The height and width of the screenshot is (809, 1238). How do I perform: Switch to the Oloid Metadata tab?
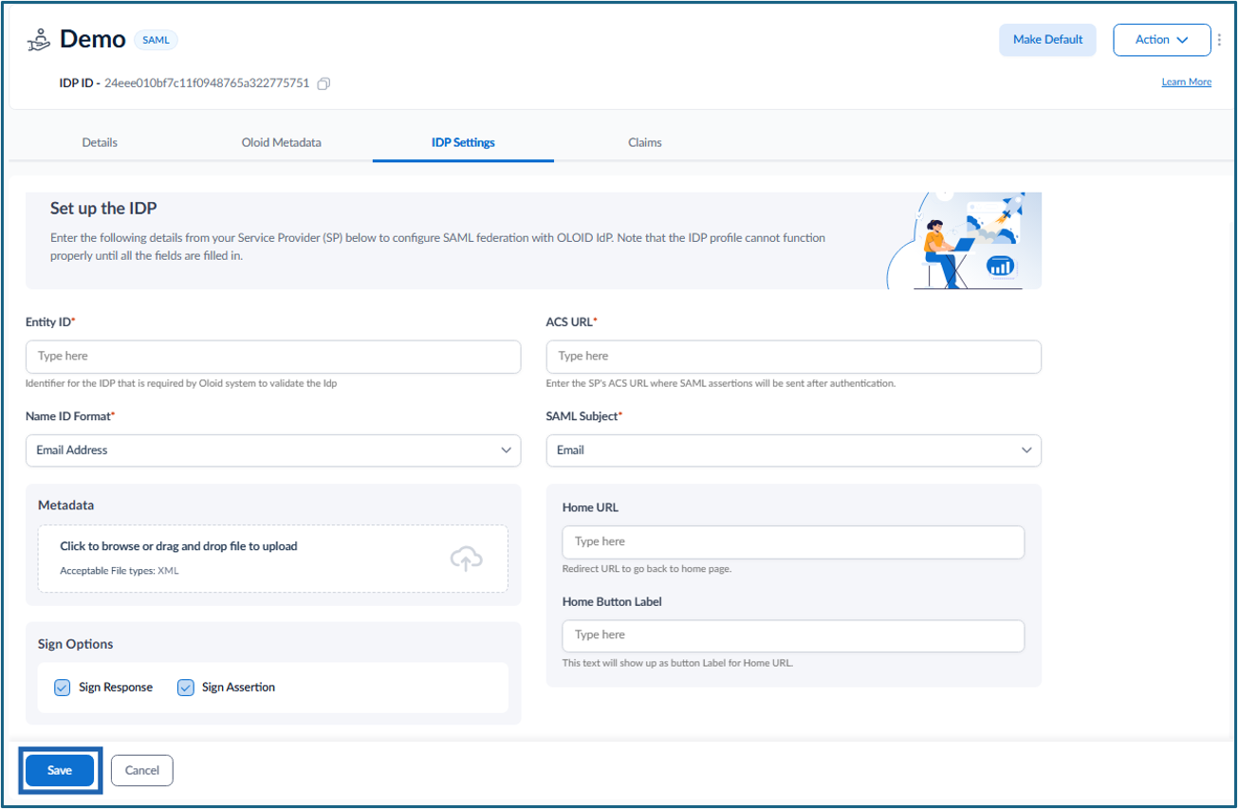(x=282, y=142)
